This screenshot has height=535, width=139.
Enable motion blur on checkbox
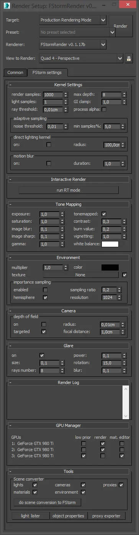pos(49,163)
